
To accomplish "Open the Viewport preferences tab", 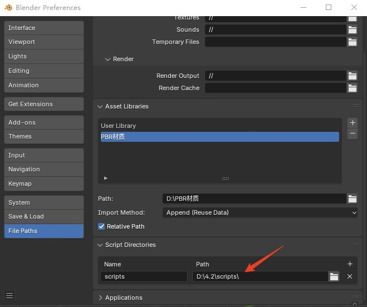I will point(44,42).
